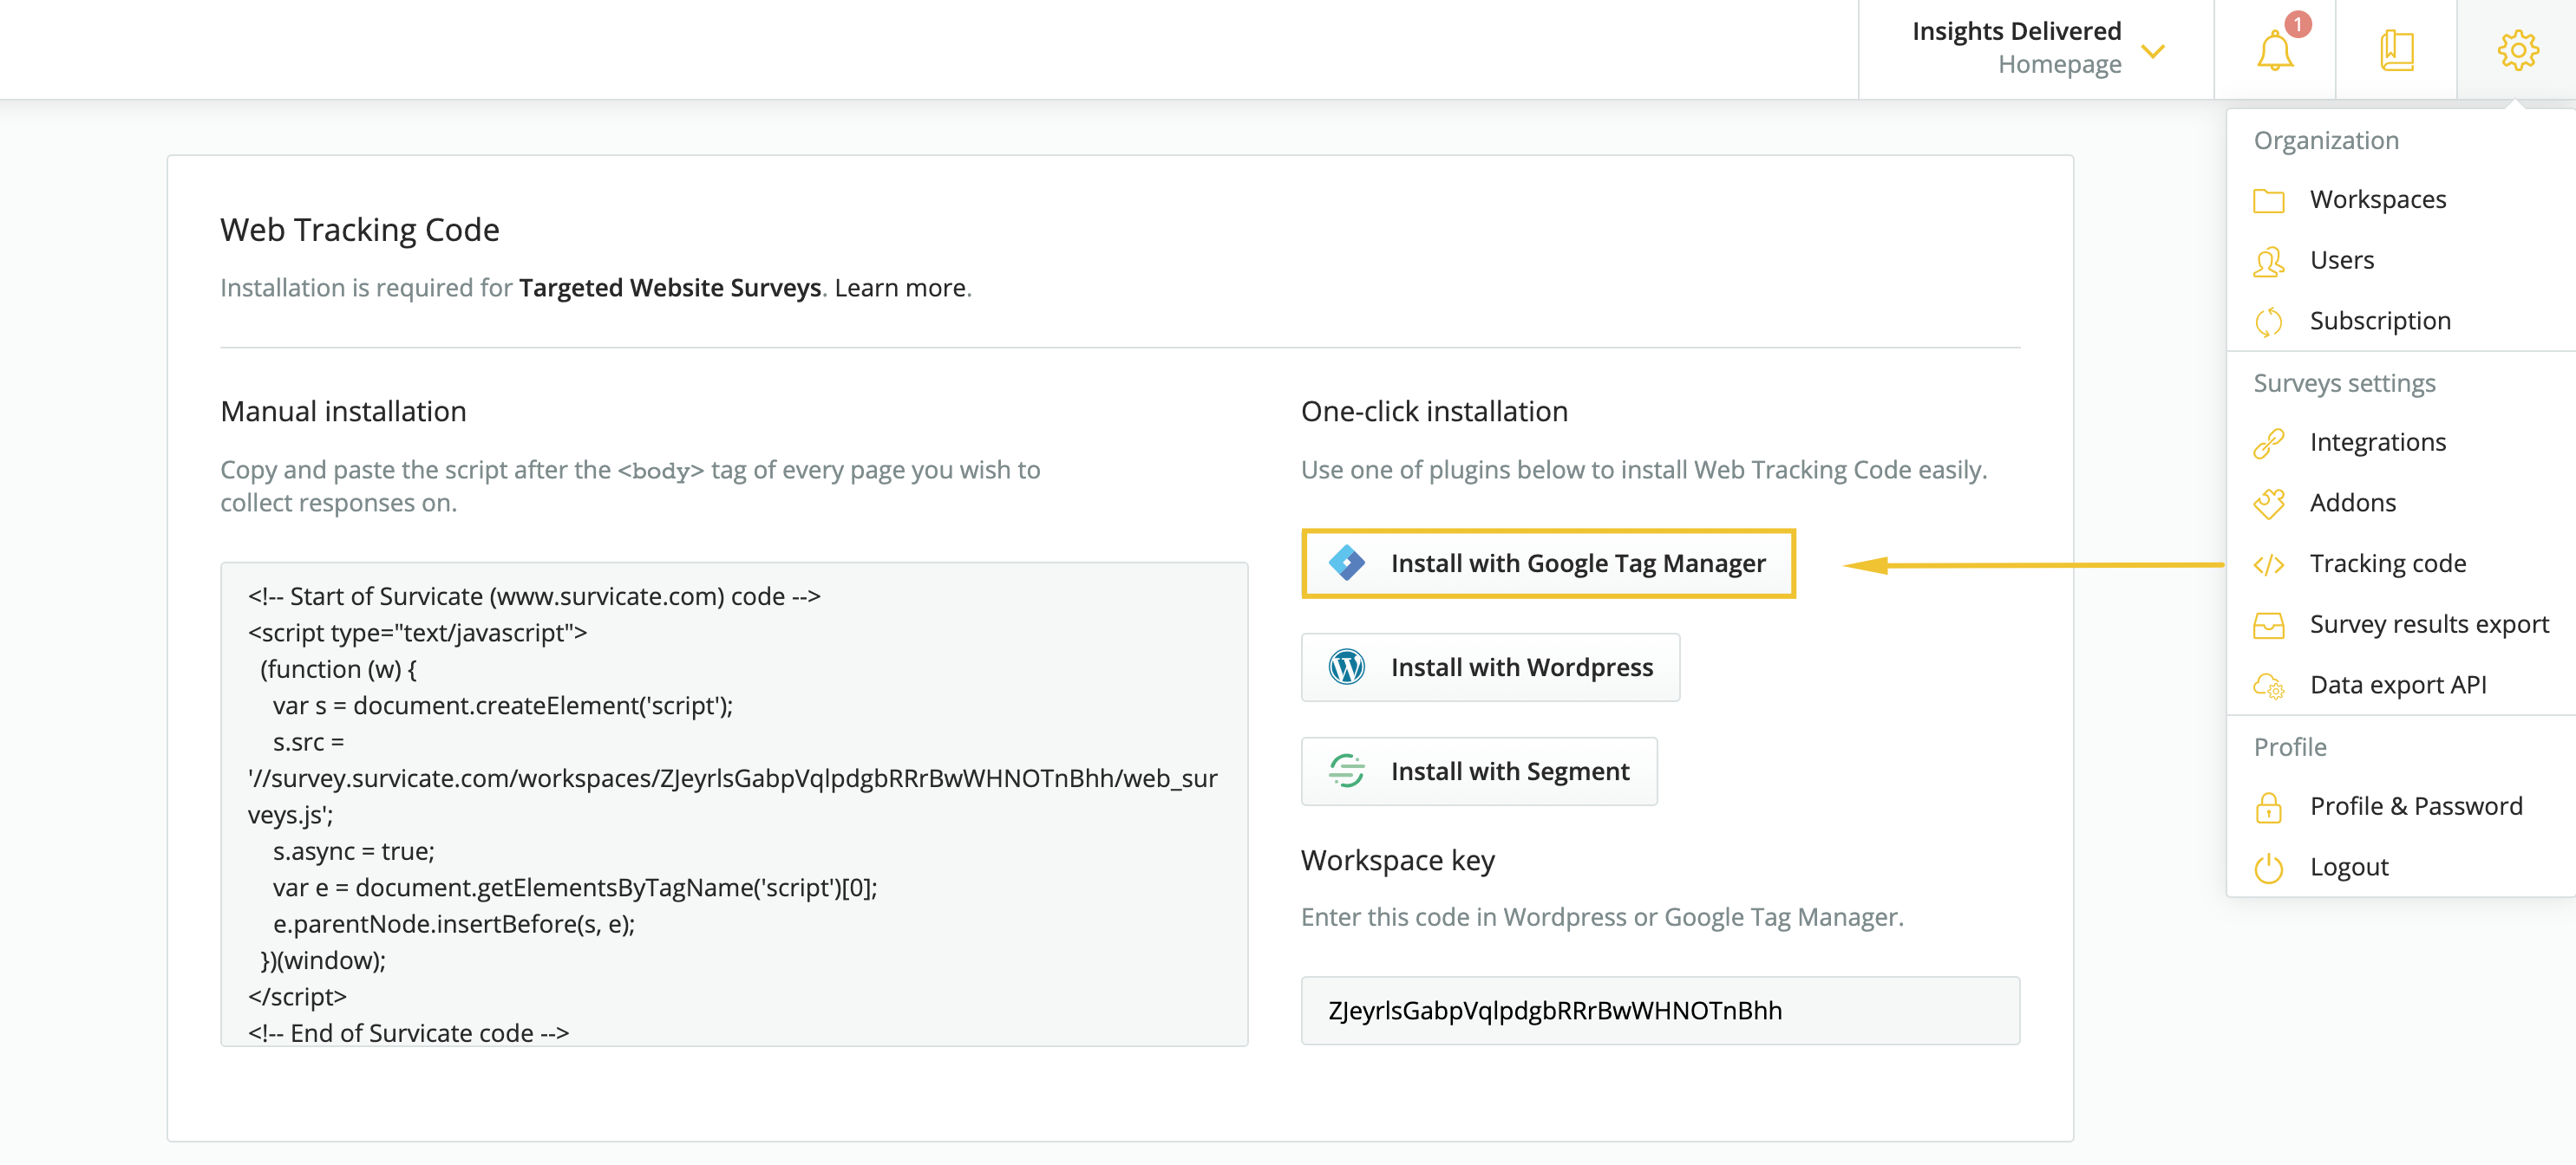Expand the Insights Delivered workspace dropdown chevron
Screen dimensions: 2576x1165
pyautogui.click(x=2153, y=51)
